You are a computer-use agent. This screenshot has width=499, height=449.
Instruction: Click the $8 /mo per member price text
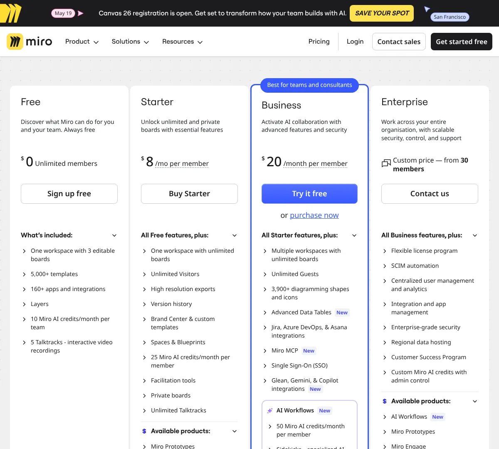point(175,162)
